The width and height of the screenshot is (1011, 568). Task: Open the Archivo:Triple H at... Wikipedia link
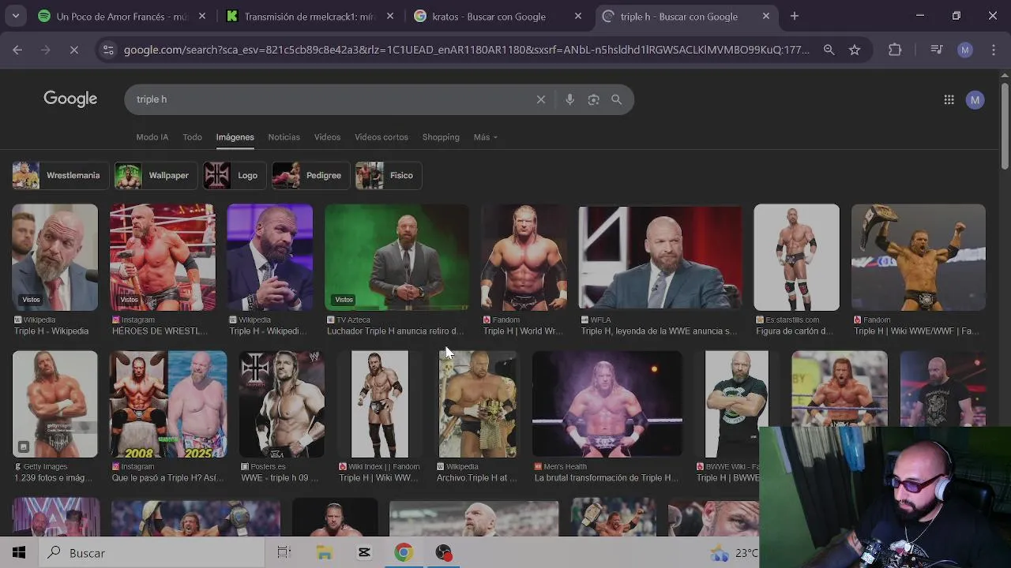[x=477, y=478]
